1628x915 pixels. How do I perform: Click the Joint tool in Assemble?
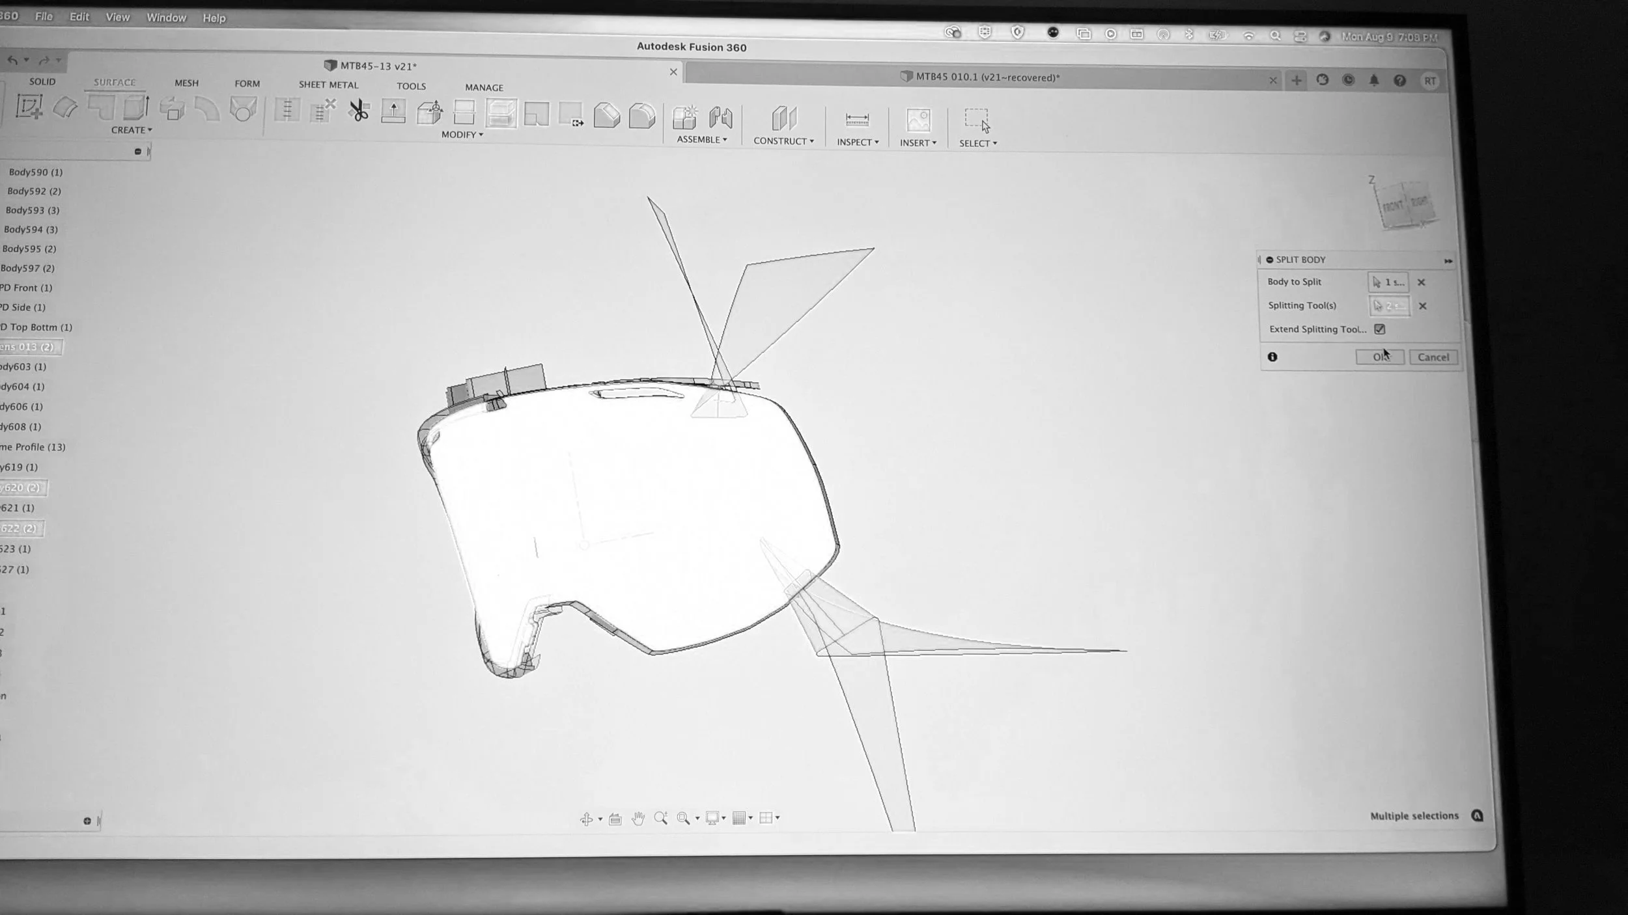pos(720,118)
